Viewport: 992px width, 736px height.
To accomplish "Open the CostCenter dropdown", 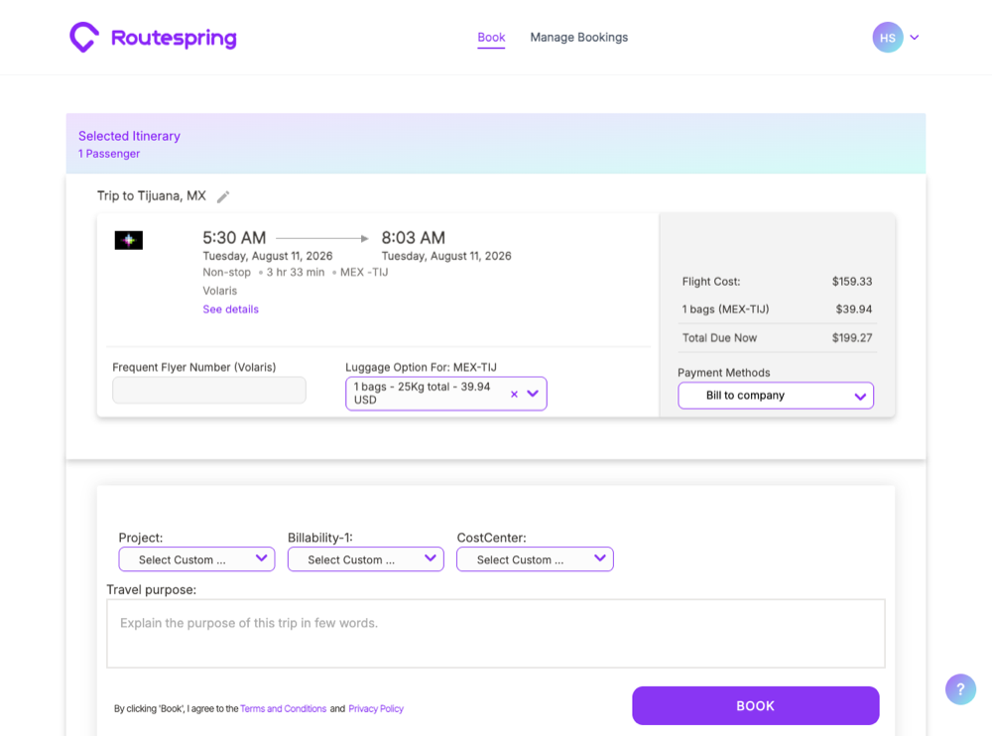I will click(x=535, y=559).
